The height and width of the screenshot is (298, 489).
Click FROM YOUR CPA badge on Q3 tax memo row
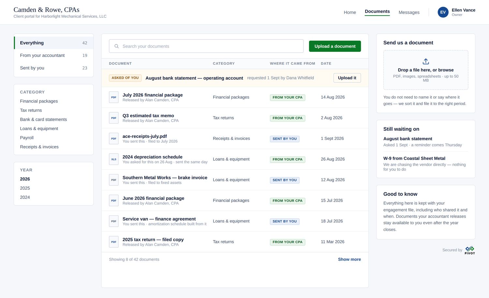[x=288, y=118]
